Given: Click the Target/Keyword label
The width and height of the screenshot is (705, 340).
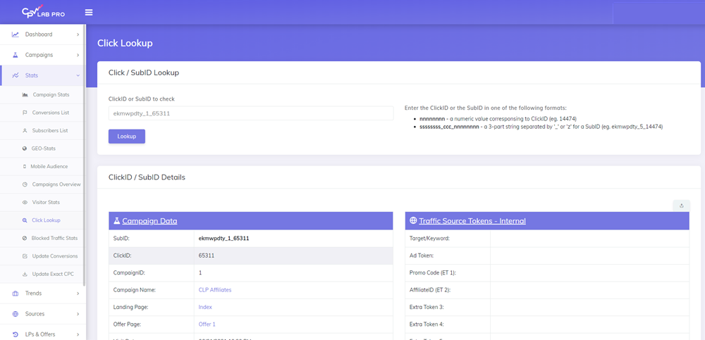Looking at the screenshot, I should tap(429, 239).
